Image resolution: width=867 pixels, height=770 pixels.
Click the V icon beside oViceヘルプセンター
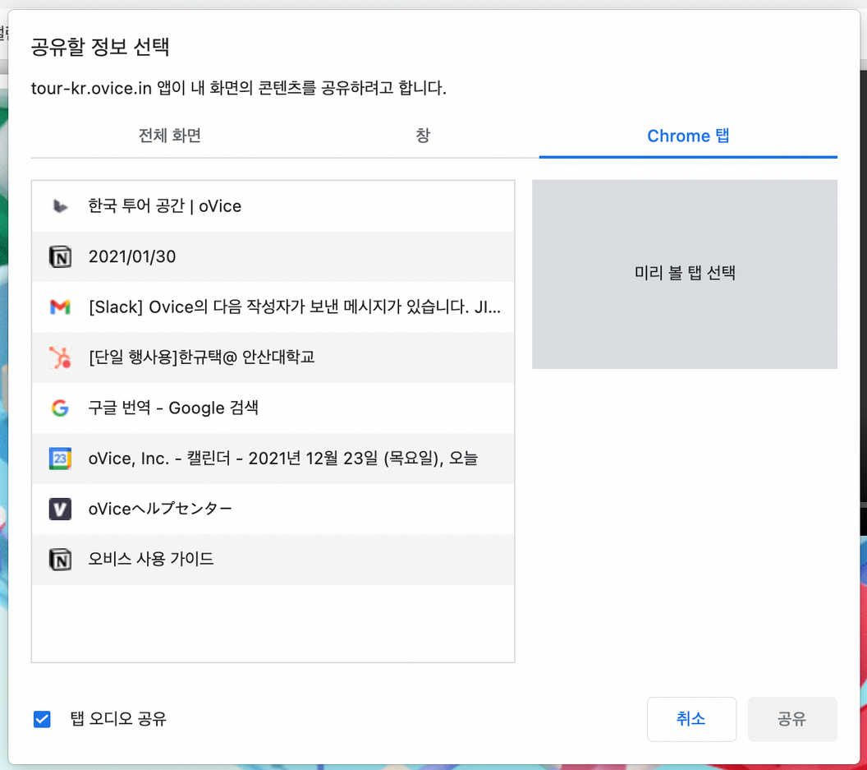tap(60, 509)
